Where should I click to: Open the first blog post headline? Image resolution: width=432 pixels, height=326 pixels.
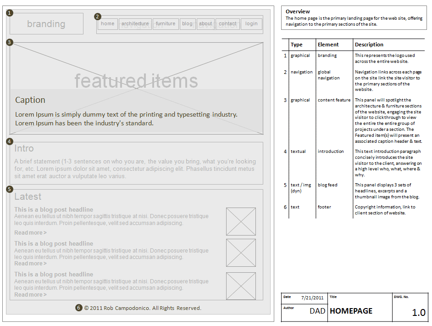[x=54, y=210]
